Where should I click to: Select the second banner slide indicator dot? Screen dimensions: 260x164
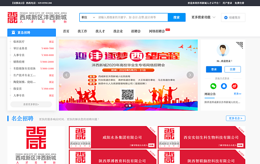coord(130,106)
